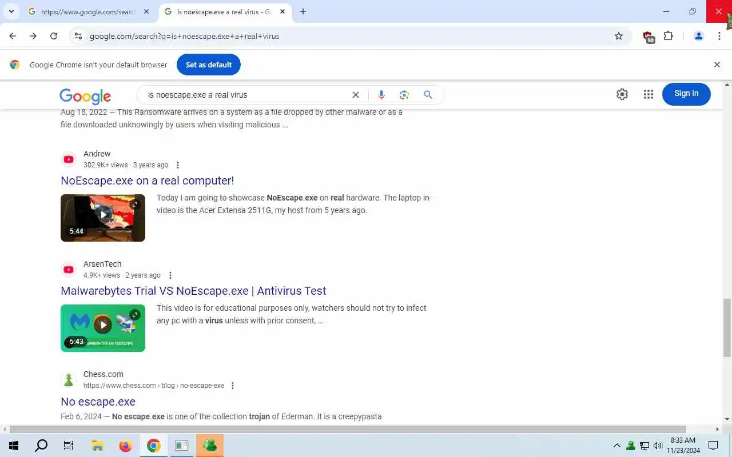Click the YouTube icon beside Andrew
Viewport: 732px width, 457px height.
pyautogui.click(x=69, y=159)
